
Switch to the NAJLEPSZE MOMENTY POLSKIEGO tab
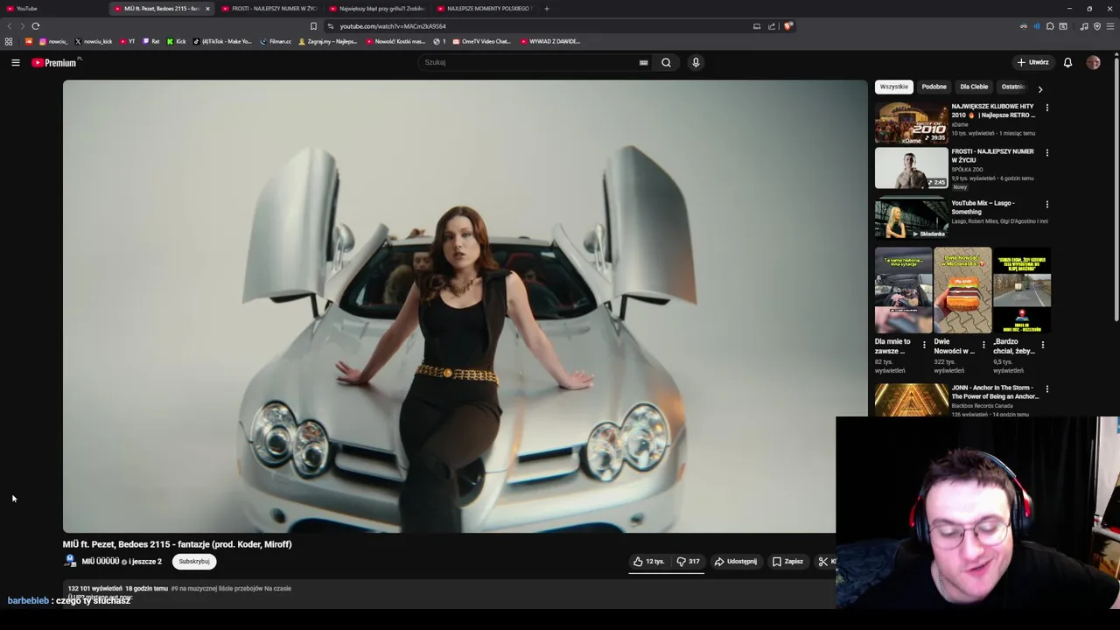pyautogui.click(x=484, y=9)
